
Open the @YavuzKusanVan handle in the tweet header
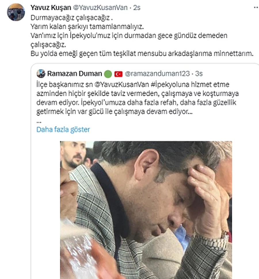tap(100, 7)
